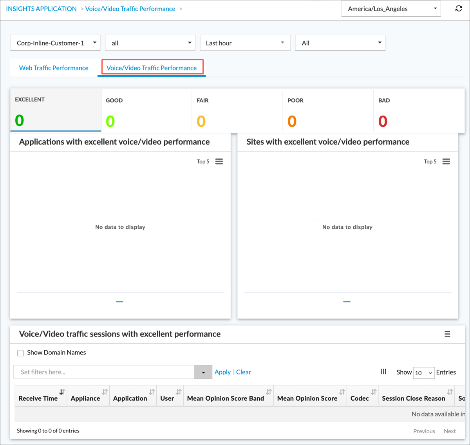Click the INSIGHTS APPLICATION breadcrumb link
Viewport: 470px width, 445px height.
click(42, 9)
